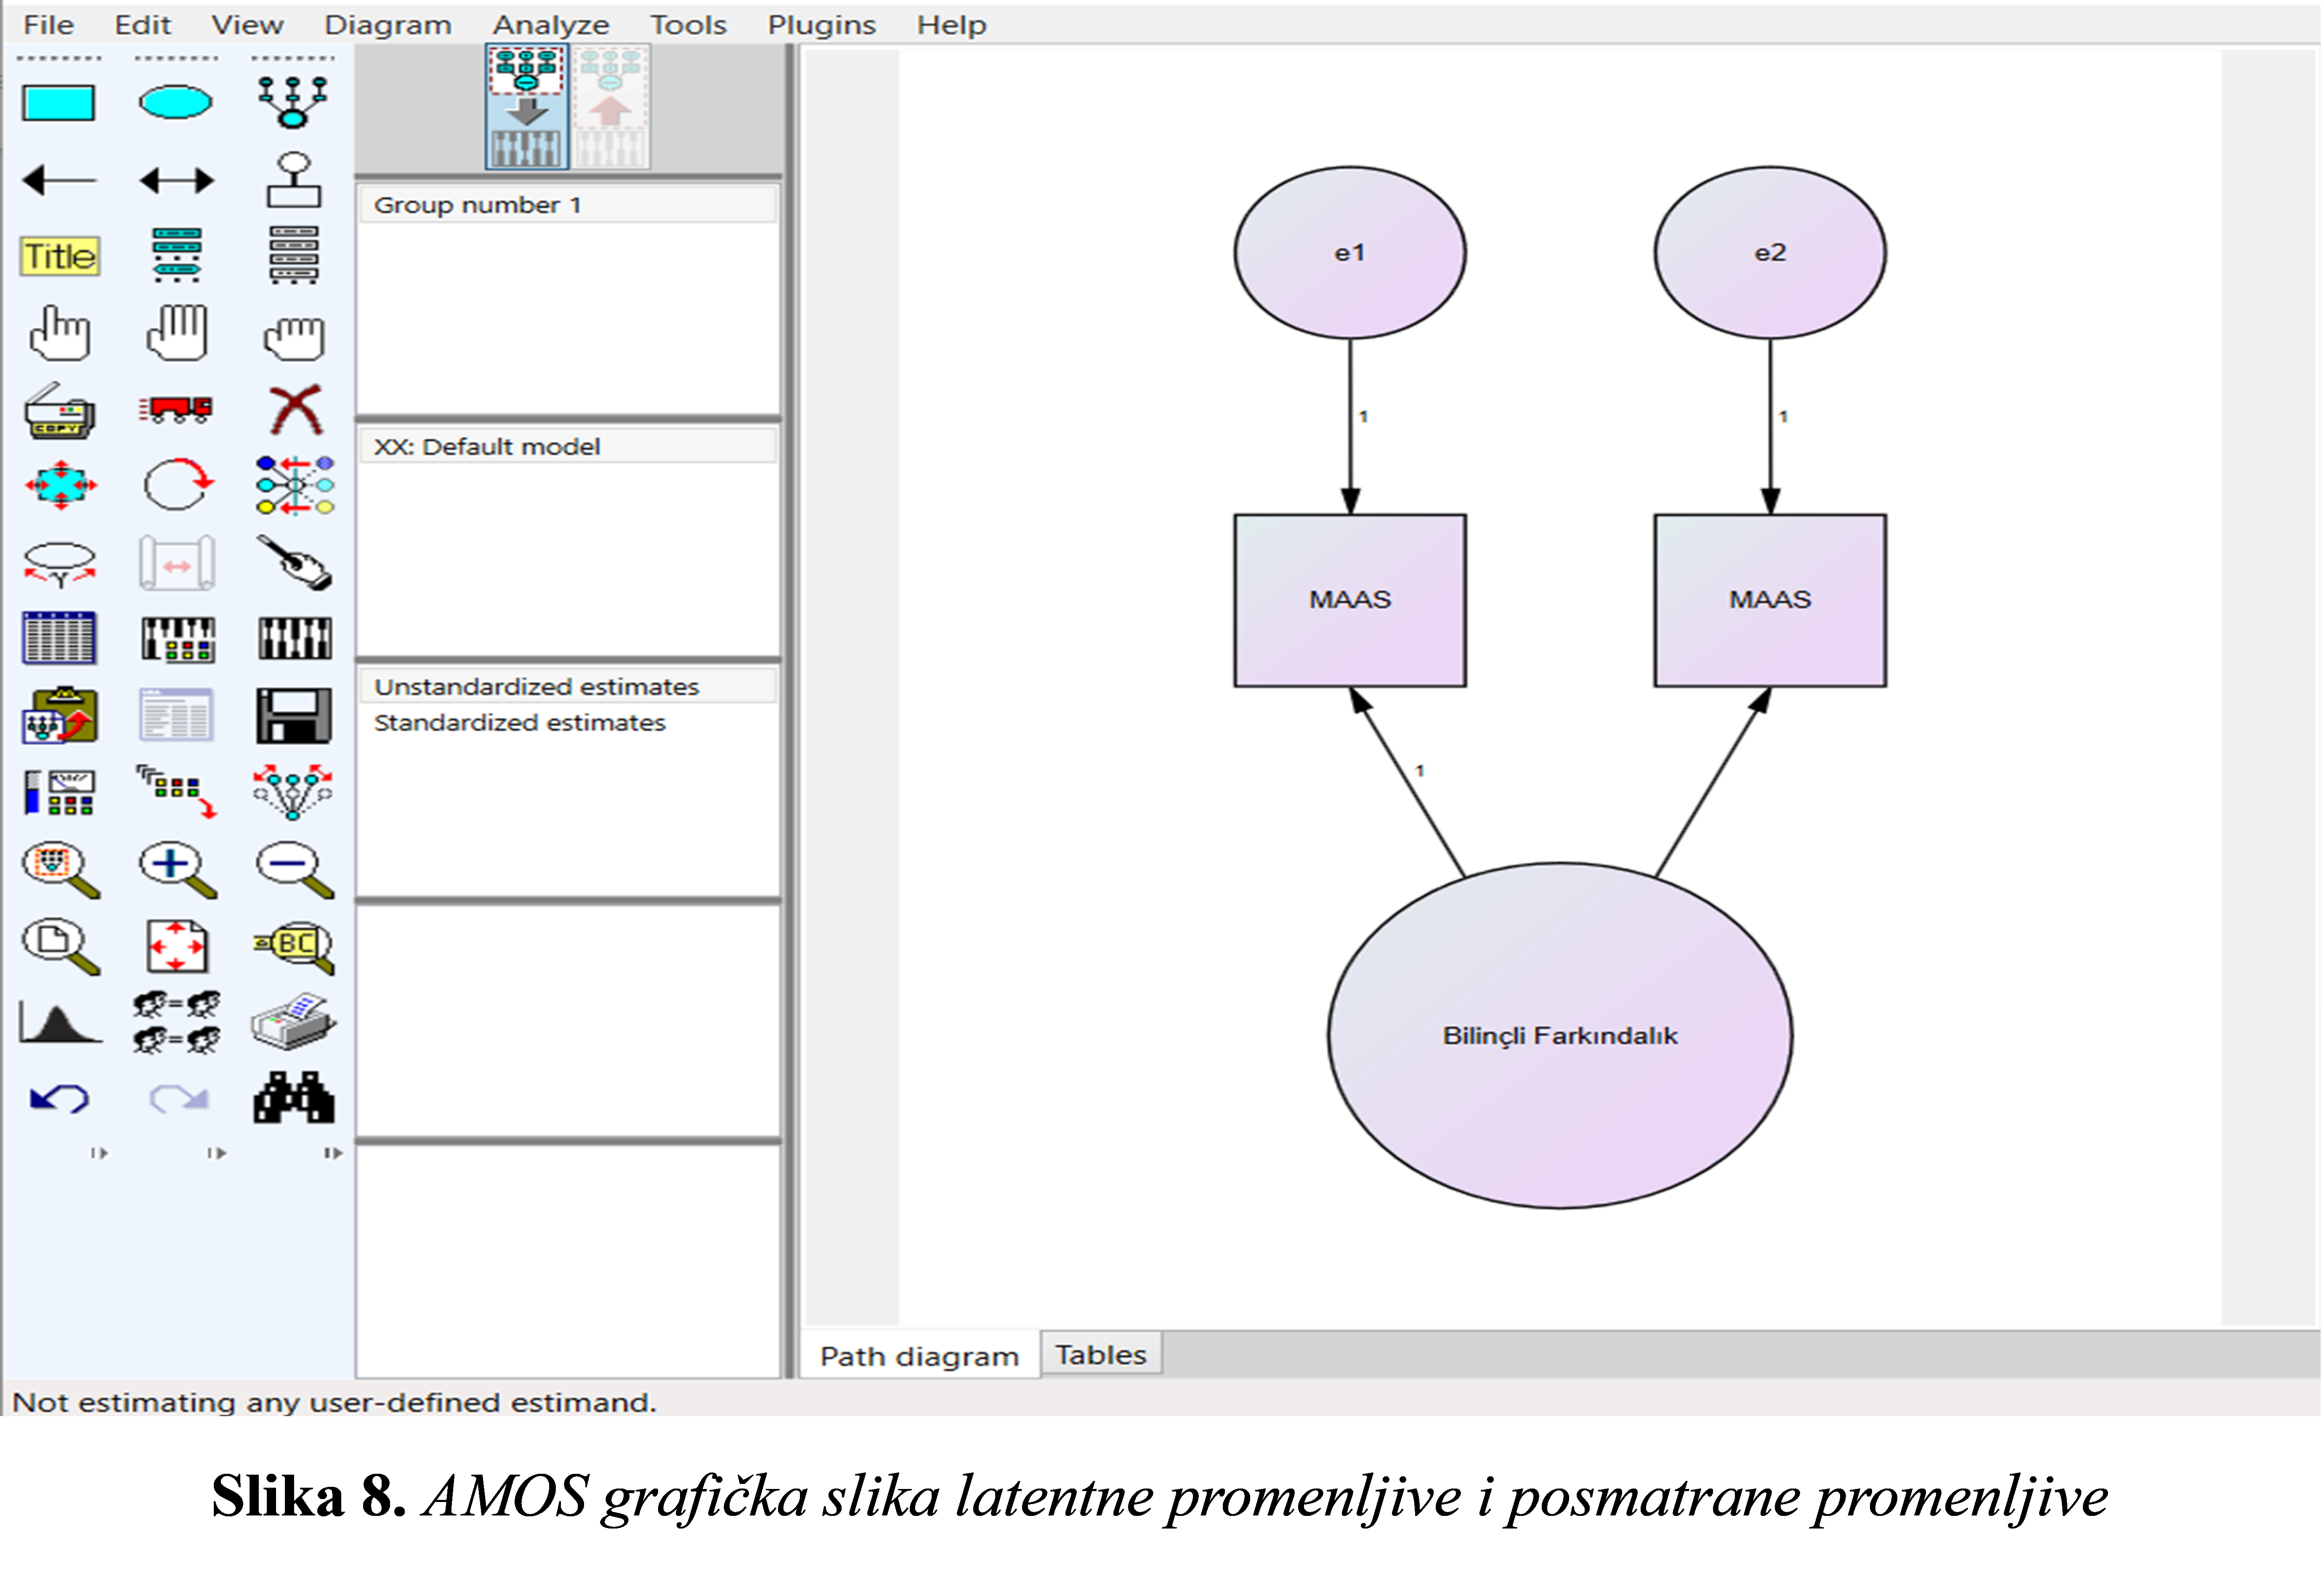Select all objects hand tool
The image size is (2324, 1571).
[177, 333]
